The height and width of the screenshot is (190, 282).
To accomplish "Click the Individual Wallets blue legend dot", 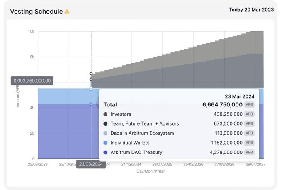I will click(x=106, y=143).
